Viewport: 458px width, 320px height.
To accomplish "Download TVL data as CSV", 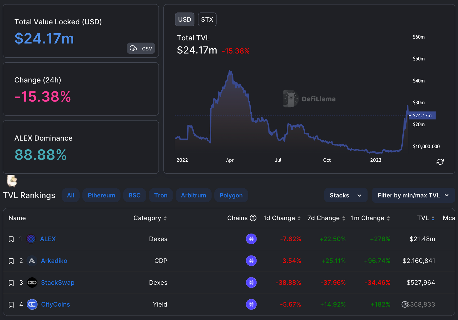I will coord(141,48).
